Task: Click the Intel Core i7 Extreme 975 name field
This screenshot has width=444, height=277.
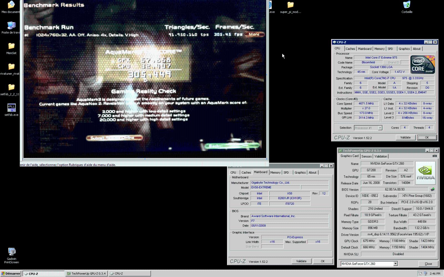Action: pos(381,58)
